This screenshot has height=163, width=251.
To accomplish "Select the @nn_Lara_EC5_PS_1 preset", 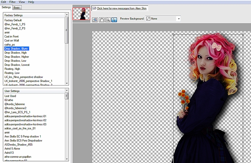I will [17, 112].
